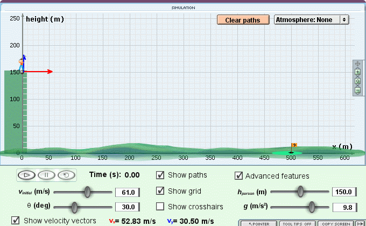
Task: Toggle Show velocity vectors off
Action: coord(15,220)
